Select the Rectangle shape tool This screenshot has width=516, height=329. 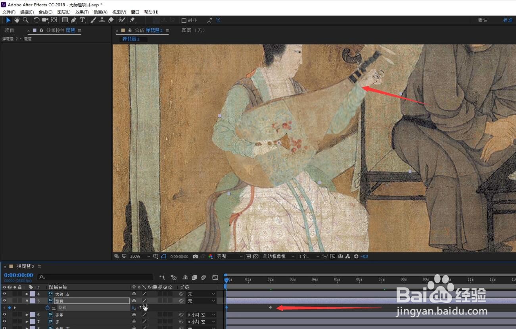pos(65,20)
